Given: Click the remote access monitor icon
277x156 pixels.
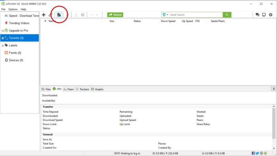Looking at the screenshot, I should pyautogui.click(x=264, y=15).
